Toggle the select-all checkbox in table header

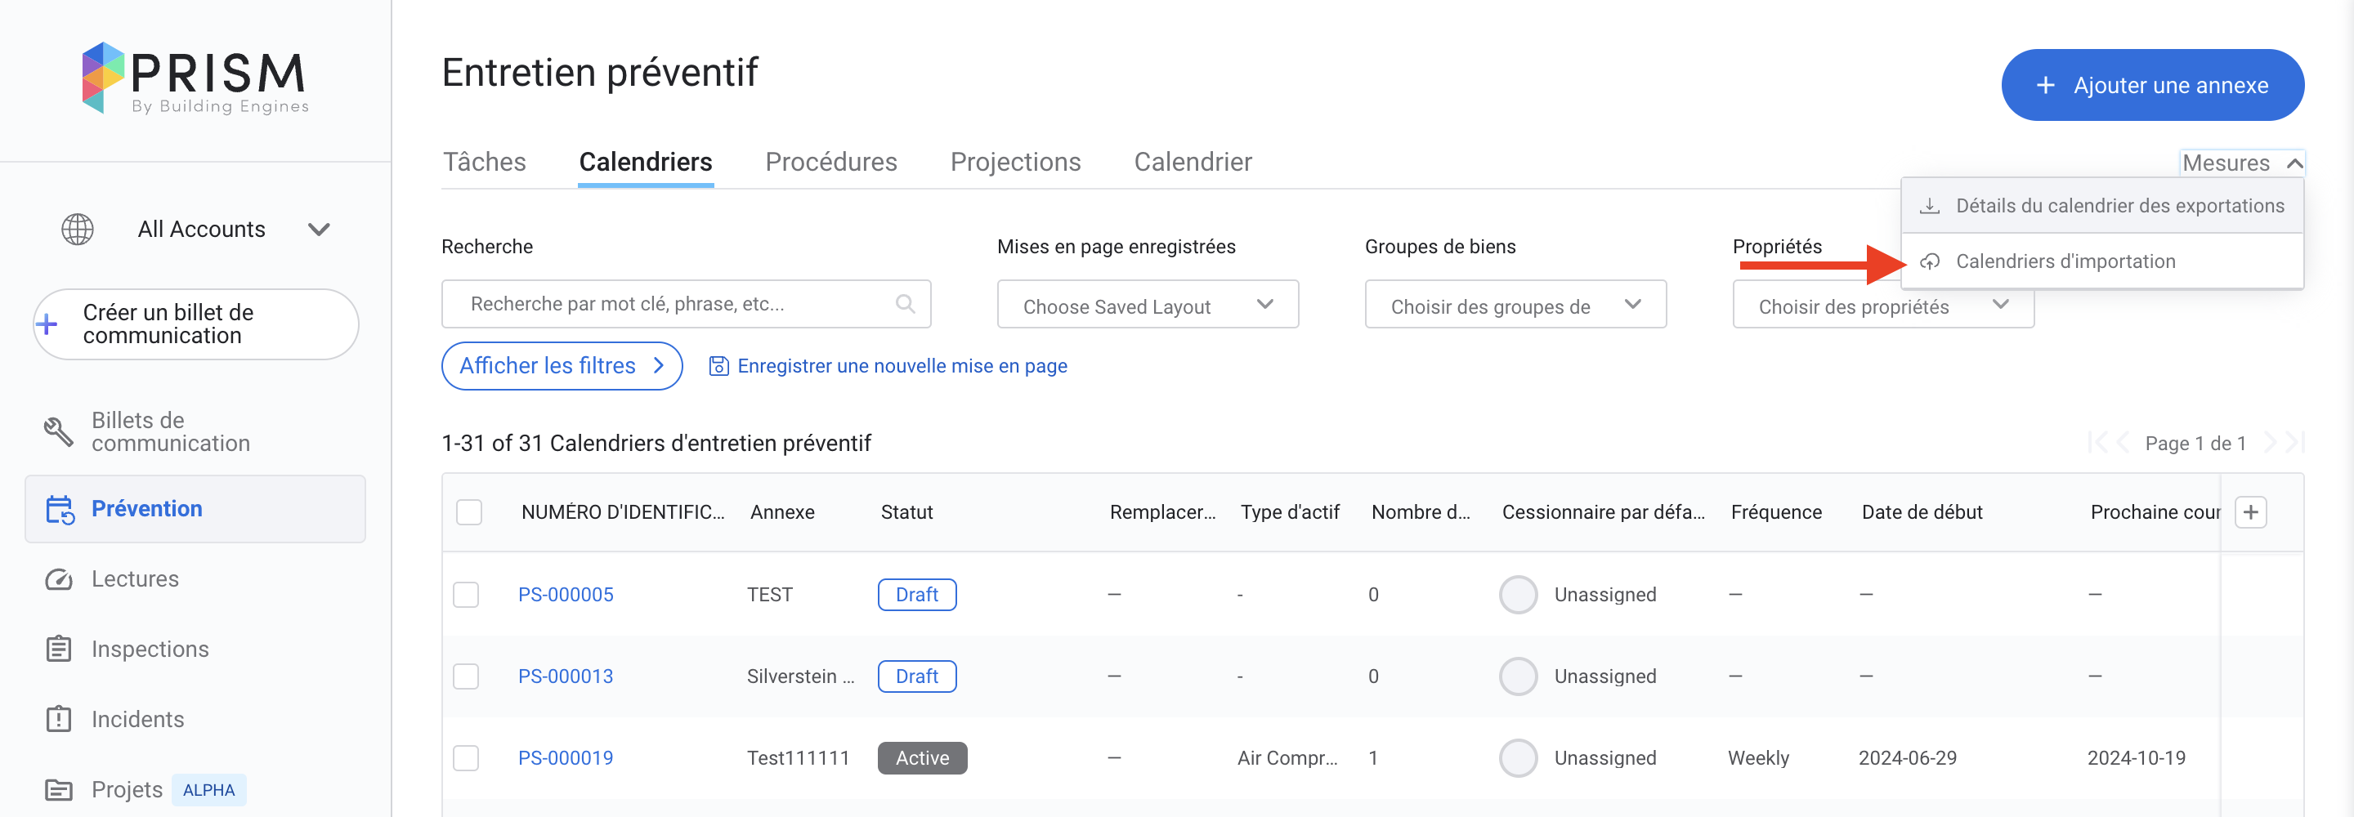click(469, 511)
